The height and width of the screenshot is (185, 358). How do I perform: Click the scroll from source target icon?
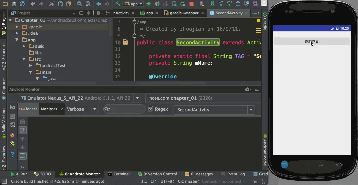(81, 13)
